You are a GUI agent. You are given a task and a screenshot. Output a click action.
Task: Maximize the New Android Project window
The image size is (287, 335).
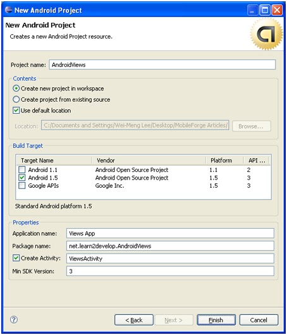click(265, 10)
